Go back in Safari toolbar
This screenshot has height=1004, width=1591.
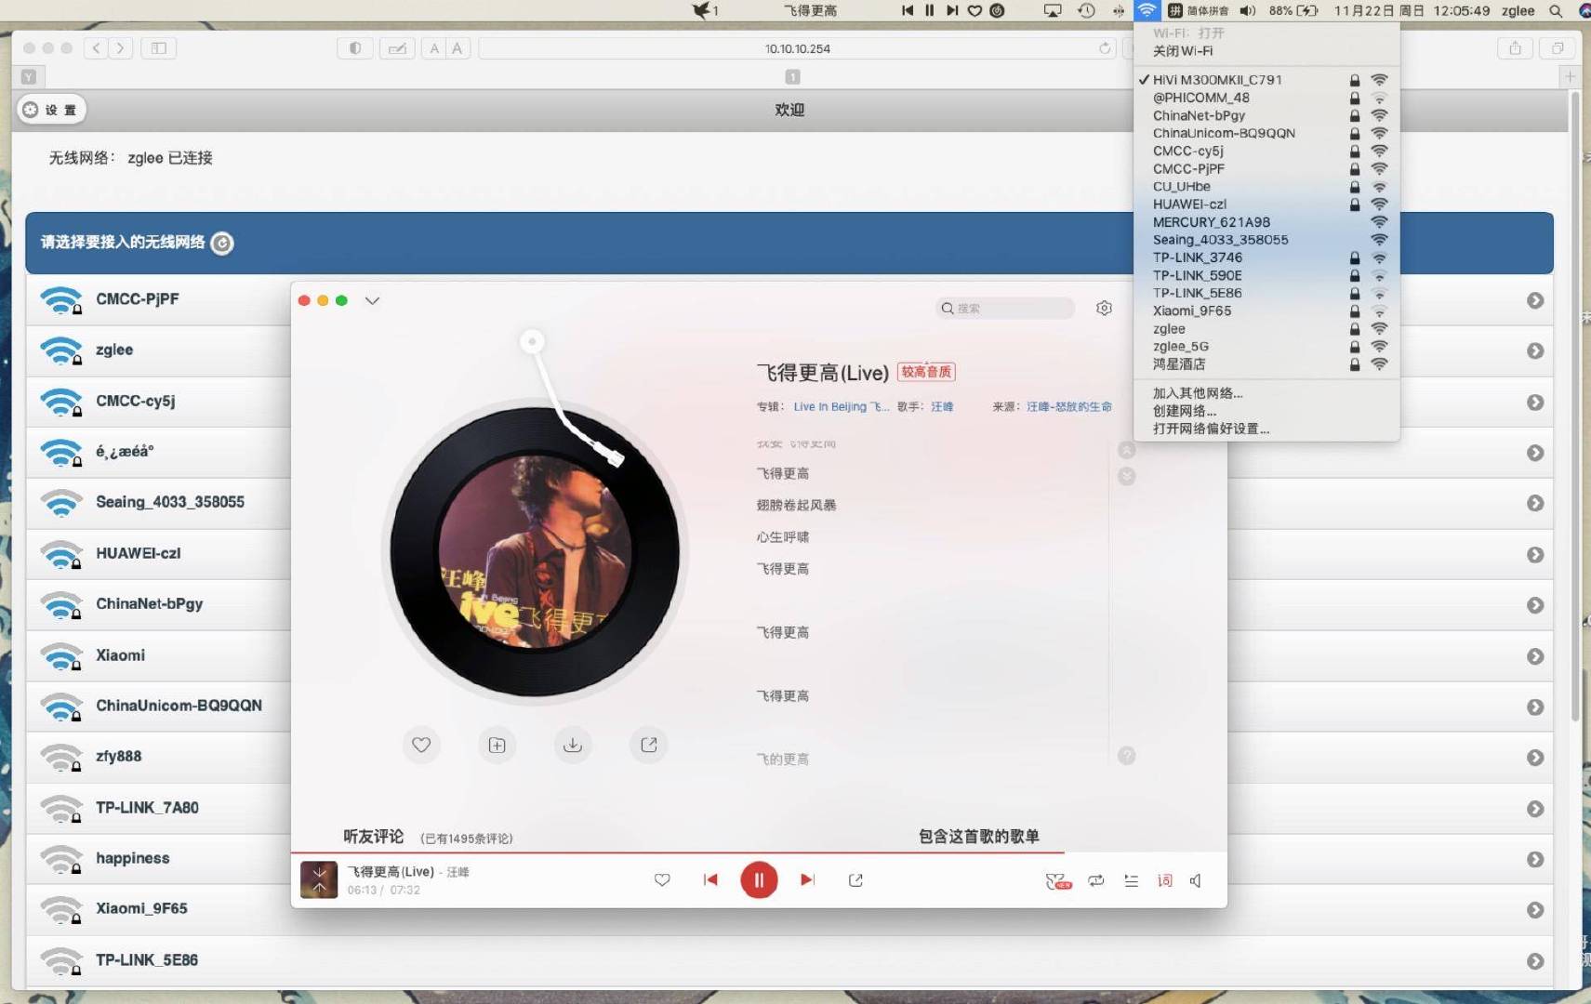tap(96, 48)
